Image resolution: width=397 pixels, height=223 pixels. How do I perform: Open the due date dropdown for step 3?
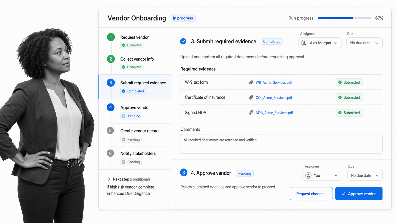[364, 43]
